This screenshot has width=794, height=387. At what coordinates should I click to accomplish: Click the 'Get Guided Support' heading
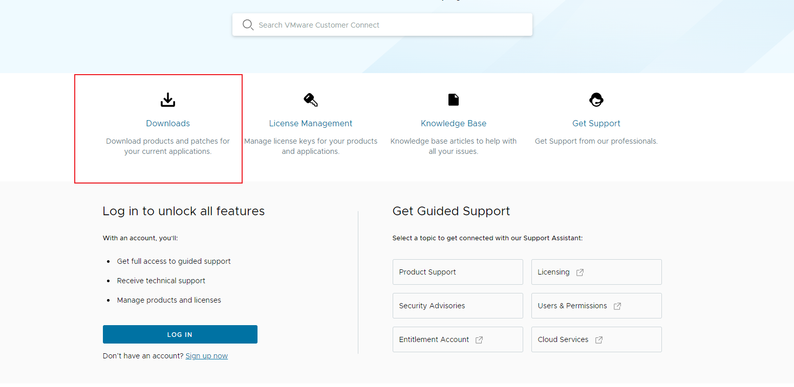click(x=452, y=211)
